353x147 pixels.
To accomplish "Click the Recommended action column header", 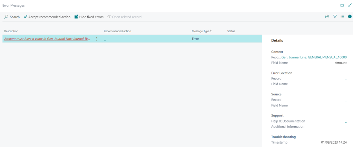I will 117,31.
